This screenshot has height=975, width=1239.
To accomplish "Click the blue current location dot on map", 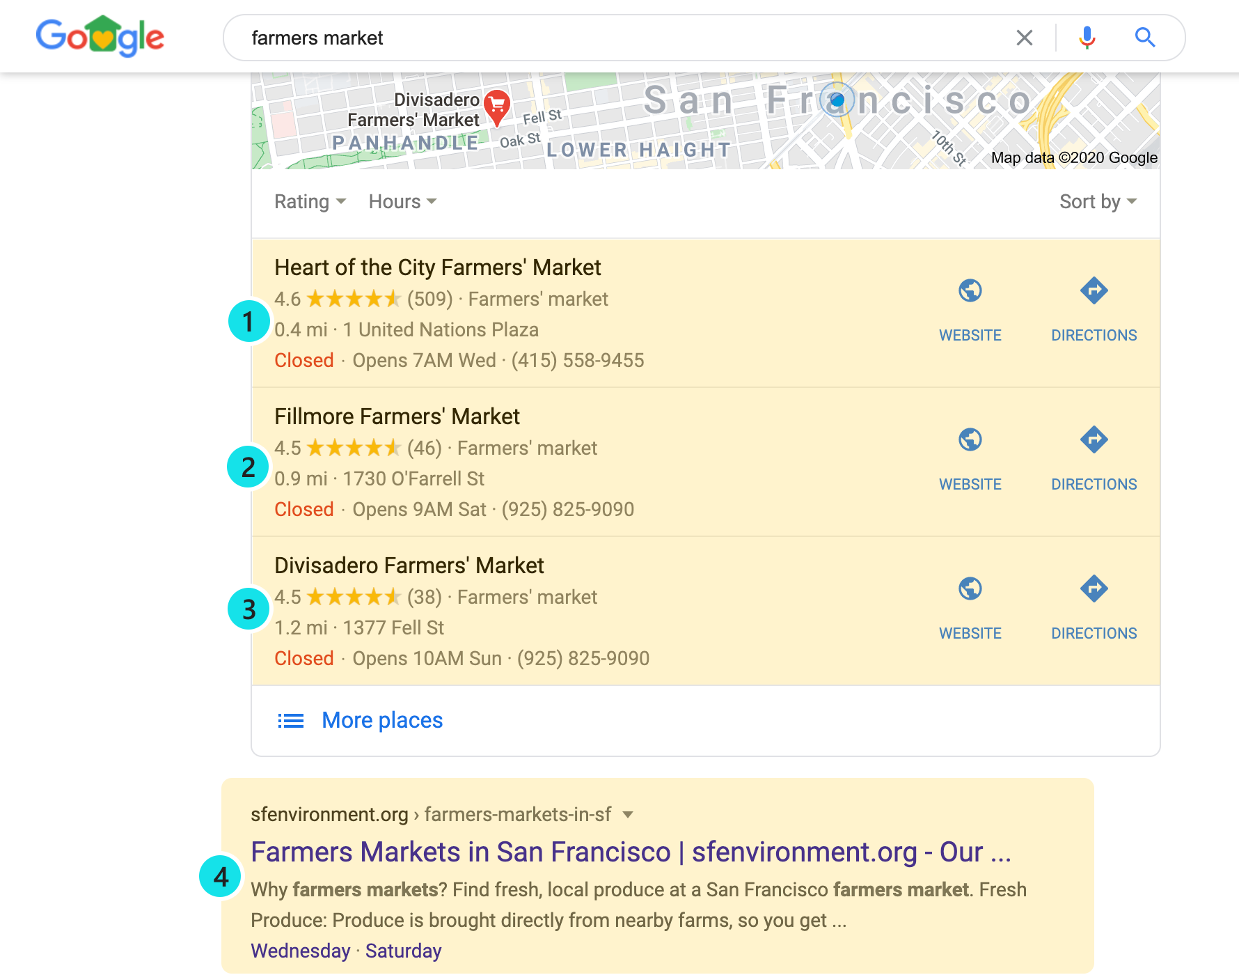I will (837, 100).
